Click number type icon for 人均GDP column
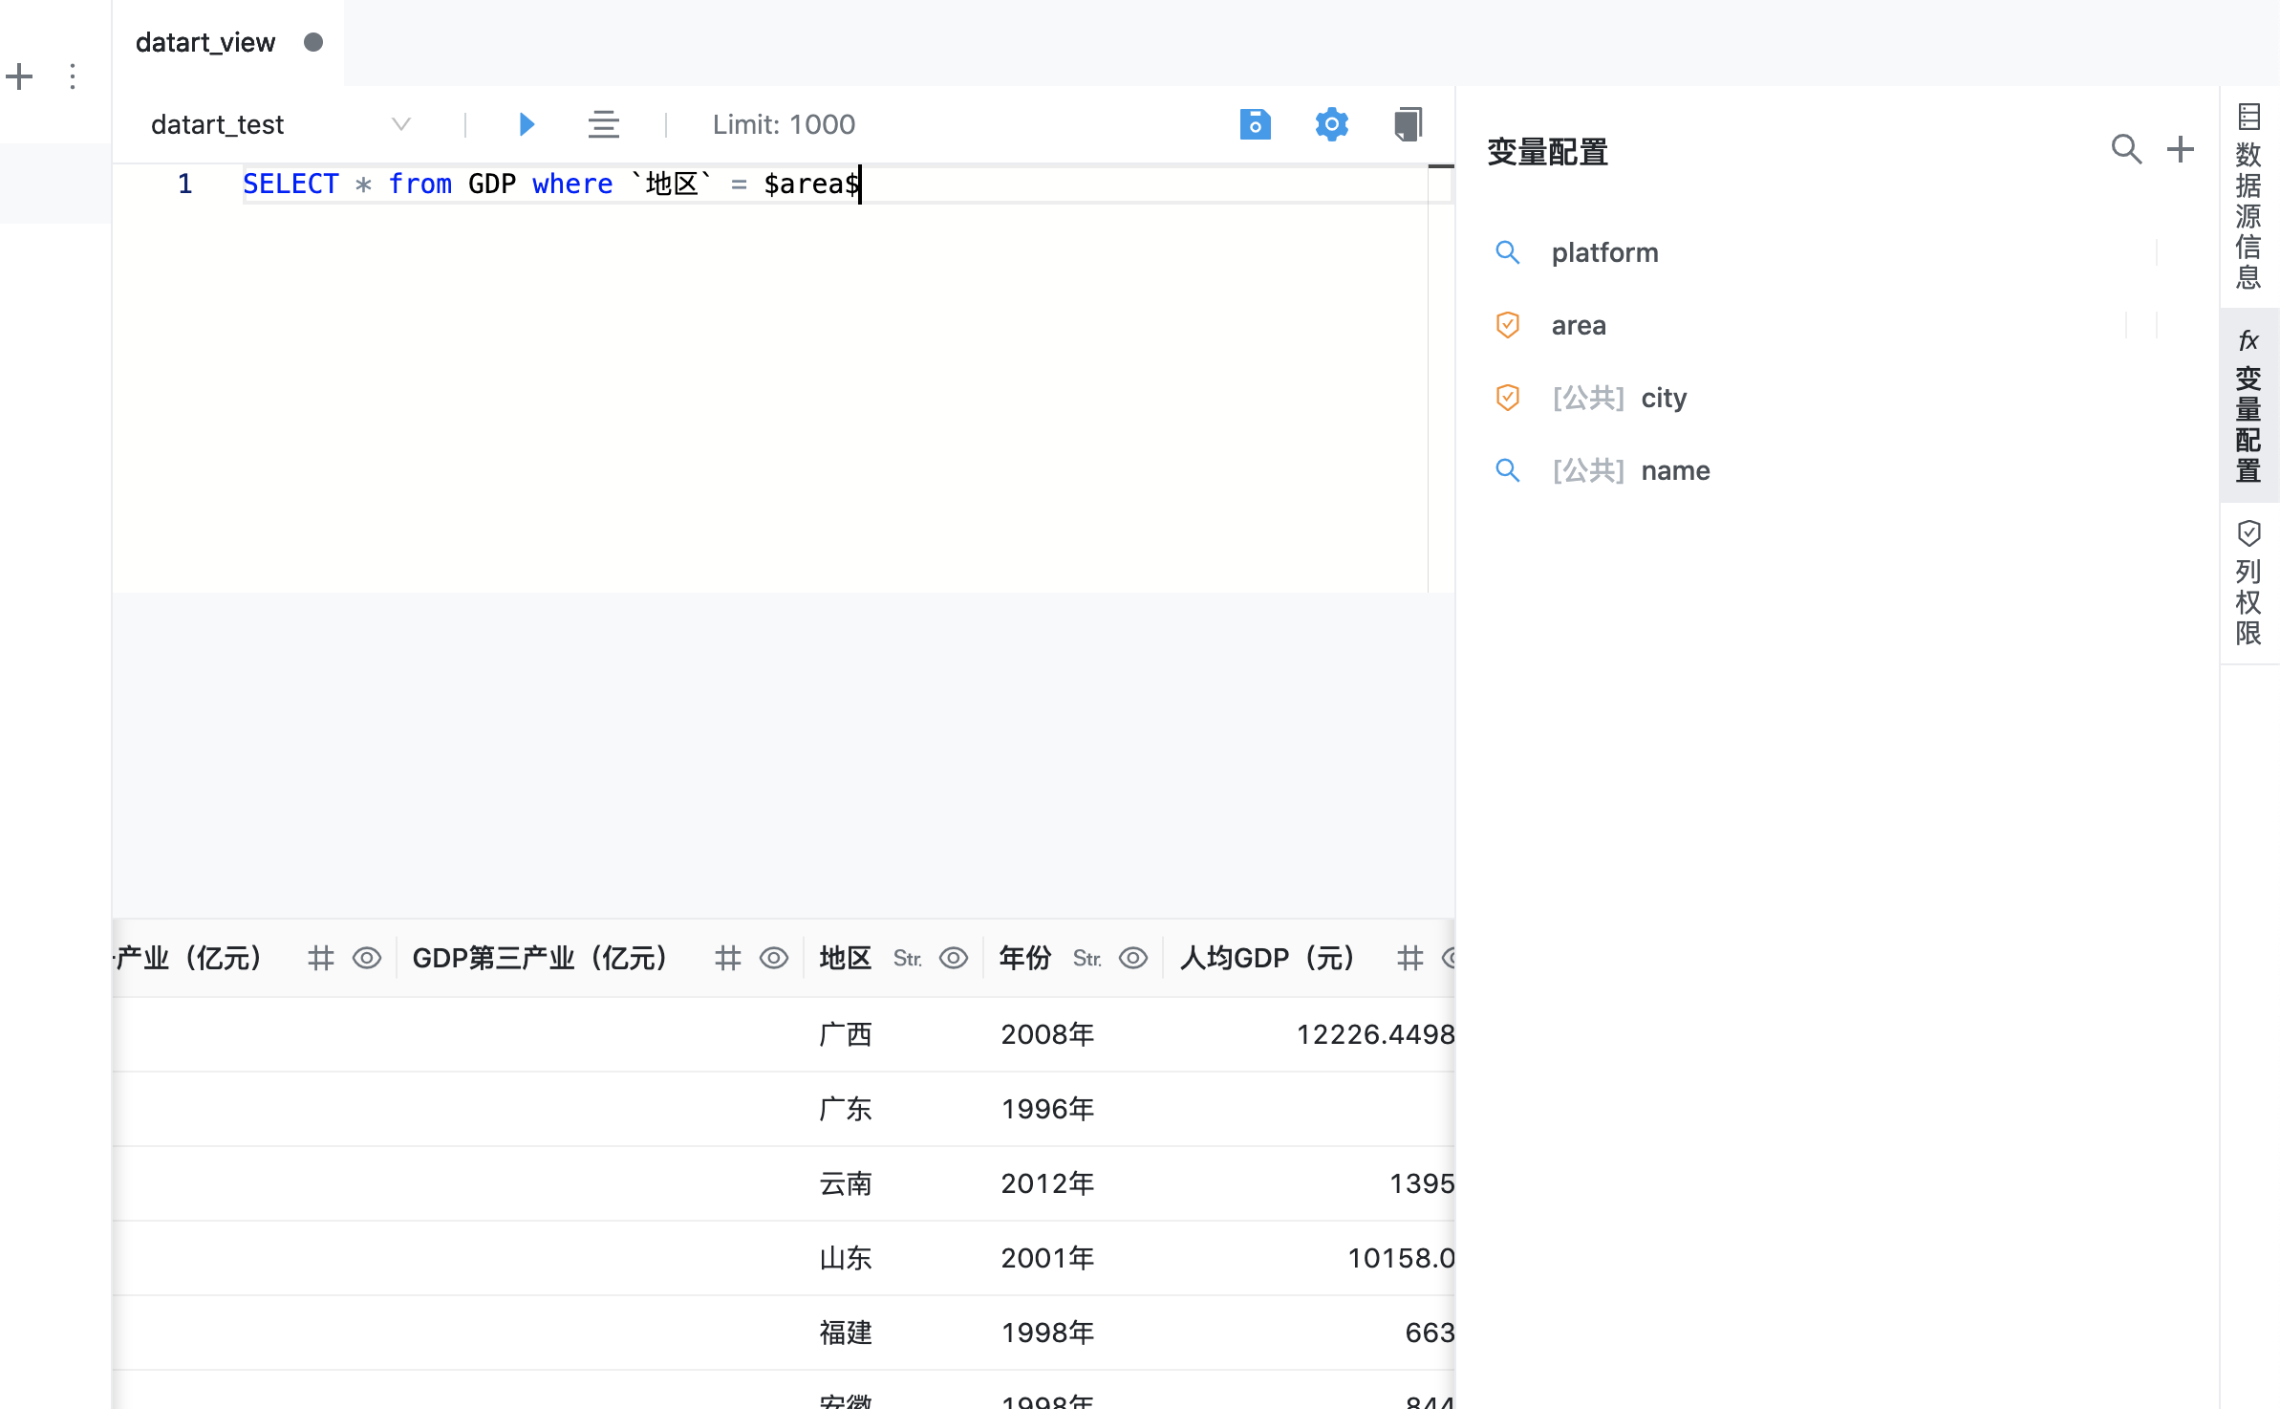 [1410, 958]
